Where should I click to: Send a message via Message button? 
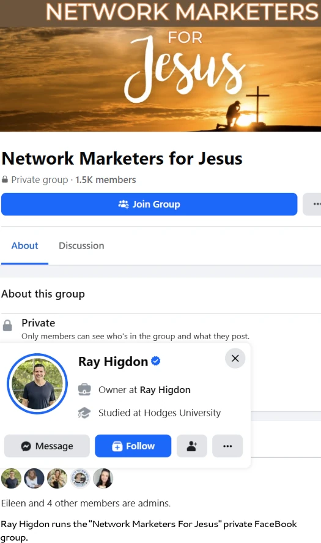pyautogui.click(x=47, y=446)
